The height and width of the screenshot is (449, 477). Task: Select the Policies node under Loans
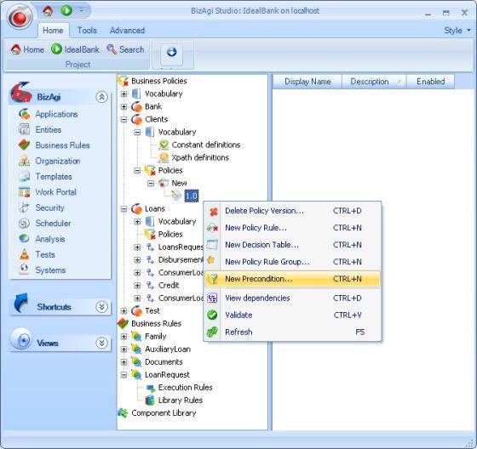coord(170,234)
